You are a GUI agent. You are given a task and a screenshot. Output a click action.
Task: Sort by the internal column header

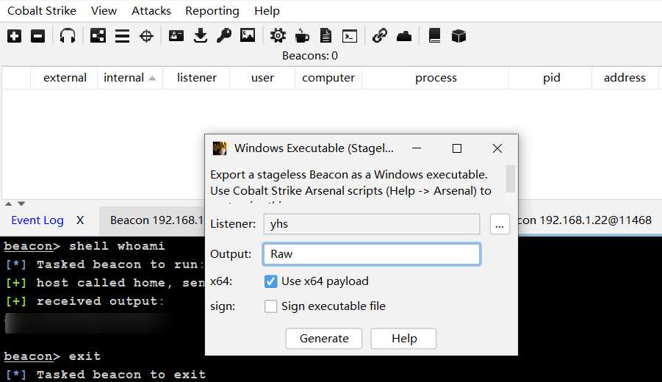(129, 78)
